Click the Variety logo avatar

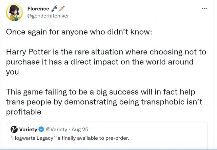tap(14, 129)
